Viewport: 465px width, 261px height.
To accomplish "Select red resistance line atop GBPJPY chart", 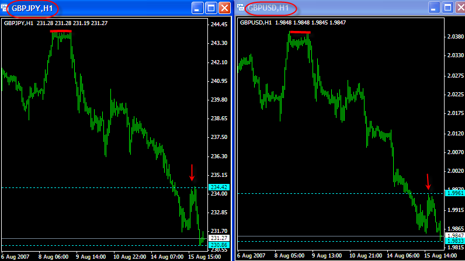I will [x=61, y=31].
